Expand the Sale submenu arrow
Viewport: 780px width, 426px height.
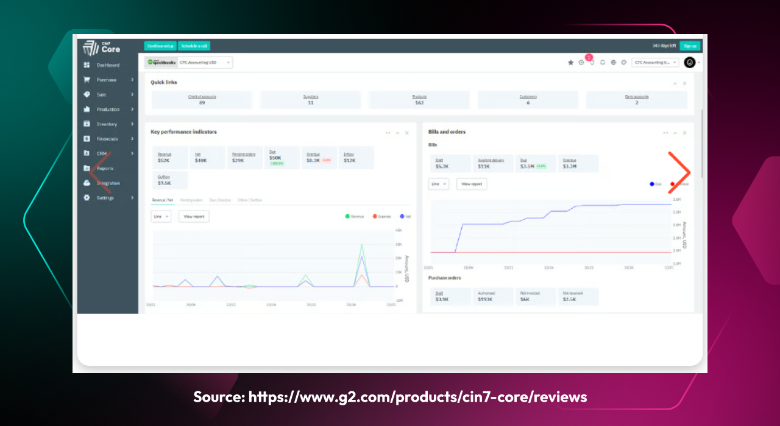(x=132, y=94)
